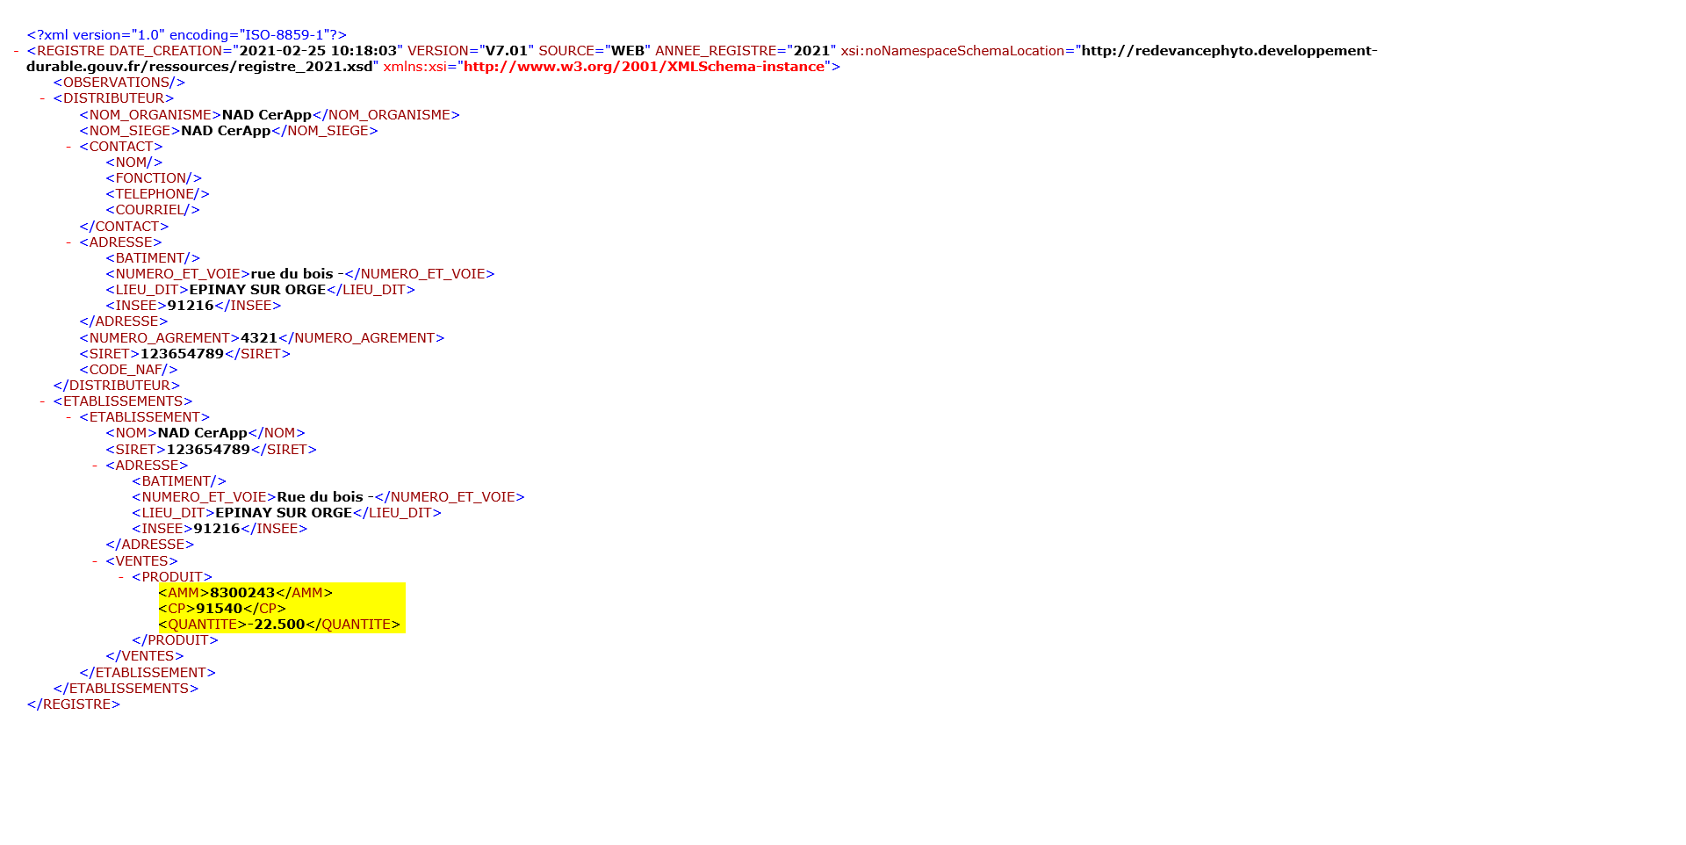Collapse the DISTRIBUTEUR node
Screen dimensions: 1686x845
click(43, 98)
